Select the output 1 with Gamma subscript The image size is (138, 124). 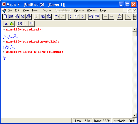(x=4, y=58)
